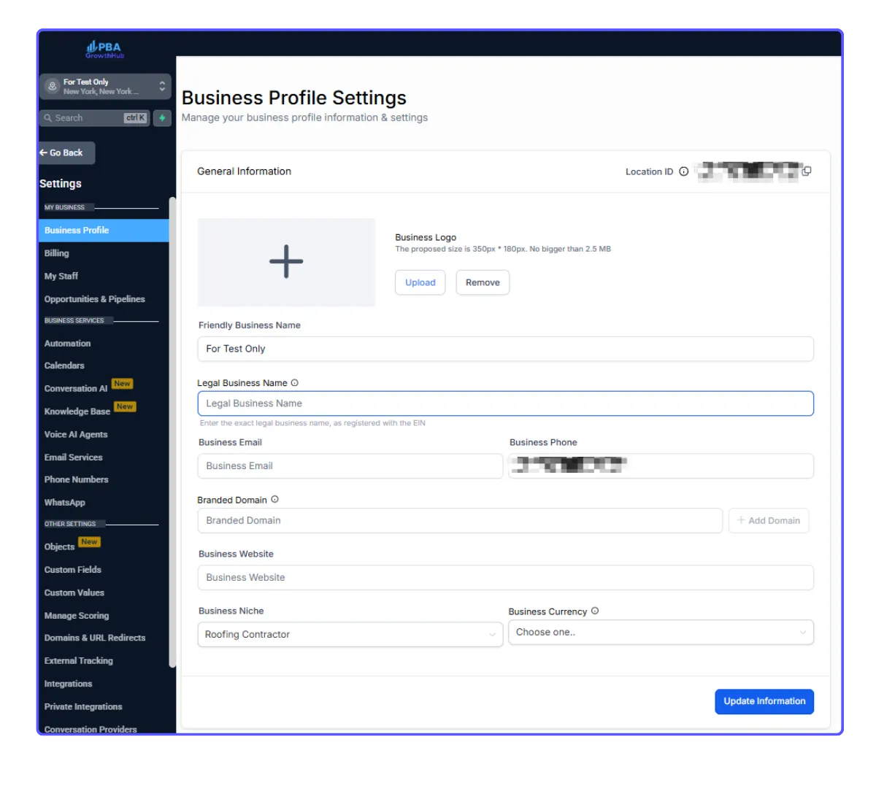Open the For Test Only location switcher
876x788 pixels.
click(x=105, y=86)
